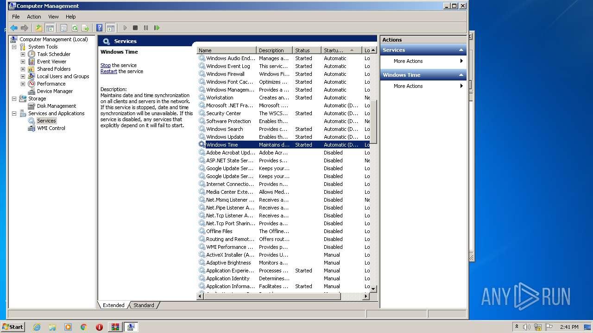
Task: Select Computer Management (Local) root node
Action: coord(54,39)
